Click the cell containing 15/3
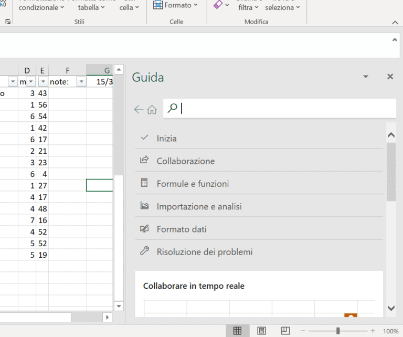403x337 pixels. point(100,82)
